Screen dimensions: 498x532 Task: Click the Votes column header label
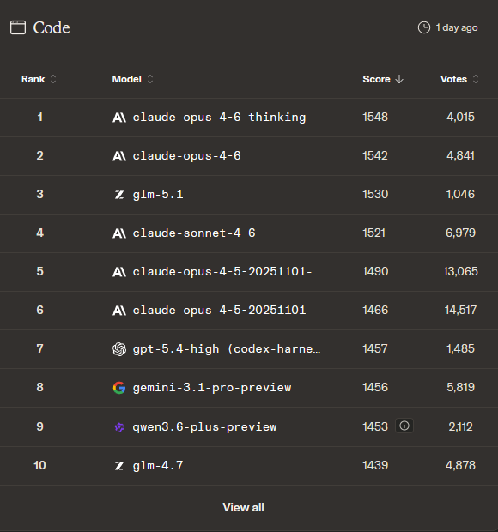tap(453, 79)
